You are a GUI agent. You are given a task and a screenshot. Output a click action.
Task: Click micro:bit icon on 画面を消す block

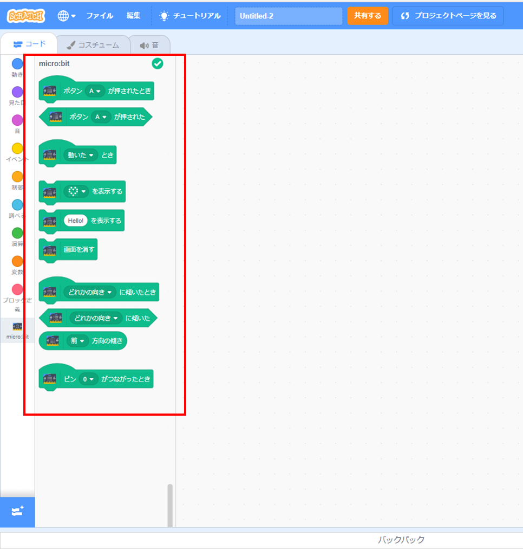pyautogui.click(x=50, y=250)
